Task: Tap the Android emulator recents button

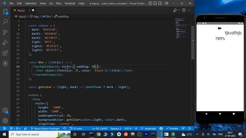Action: (x=234, y=114)
